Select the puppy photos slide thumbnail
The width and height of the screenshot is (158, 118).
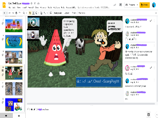click(x=14, y=57)
